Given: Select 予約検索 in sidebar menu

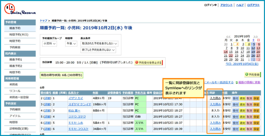Looking at the screenshot, I should point(15,47).
